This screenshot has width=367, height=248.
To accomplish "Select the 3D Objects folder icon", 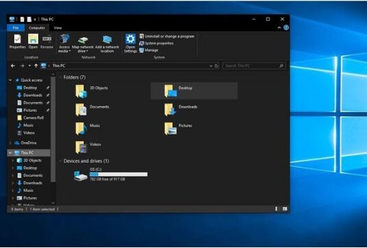I will tap(81, 91).
